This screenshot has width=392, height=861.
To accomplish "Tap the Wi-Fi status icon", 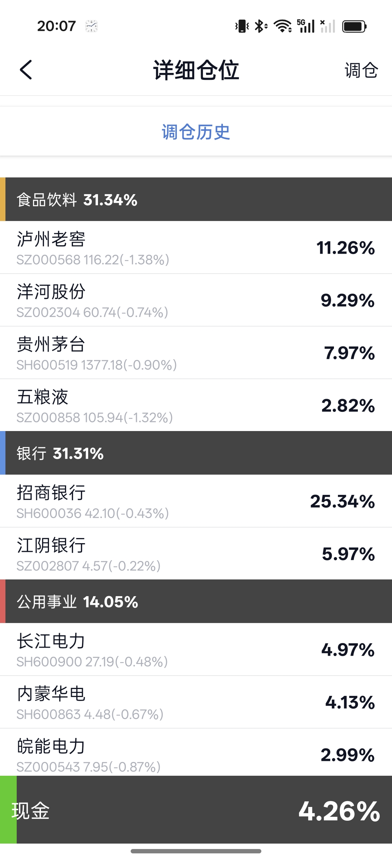I will (x=282, y=26).
